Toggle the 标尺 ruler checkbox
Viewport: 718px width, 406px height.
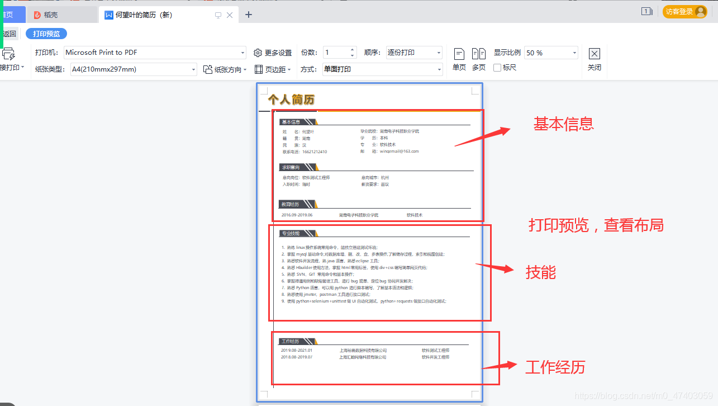(x=497, y=68)
